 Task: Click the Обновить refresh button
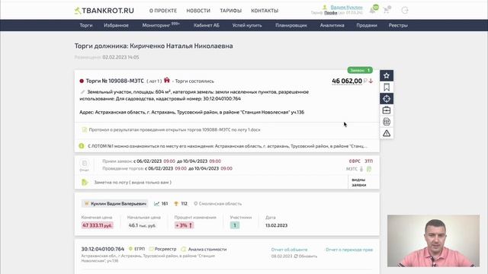click(x=306, y=256)
